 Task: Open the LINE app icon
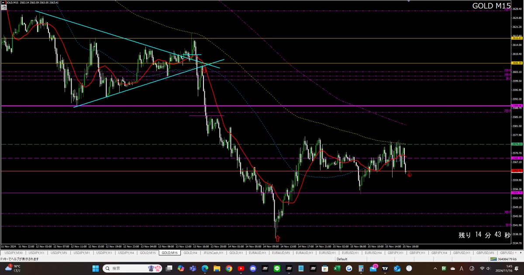[x=276, y=268]
